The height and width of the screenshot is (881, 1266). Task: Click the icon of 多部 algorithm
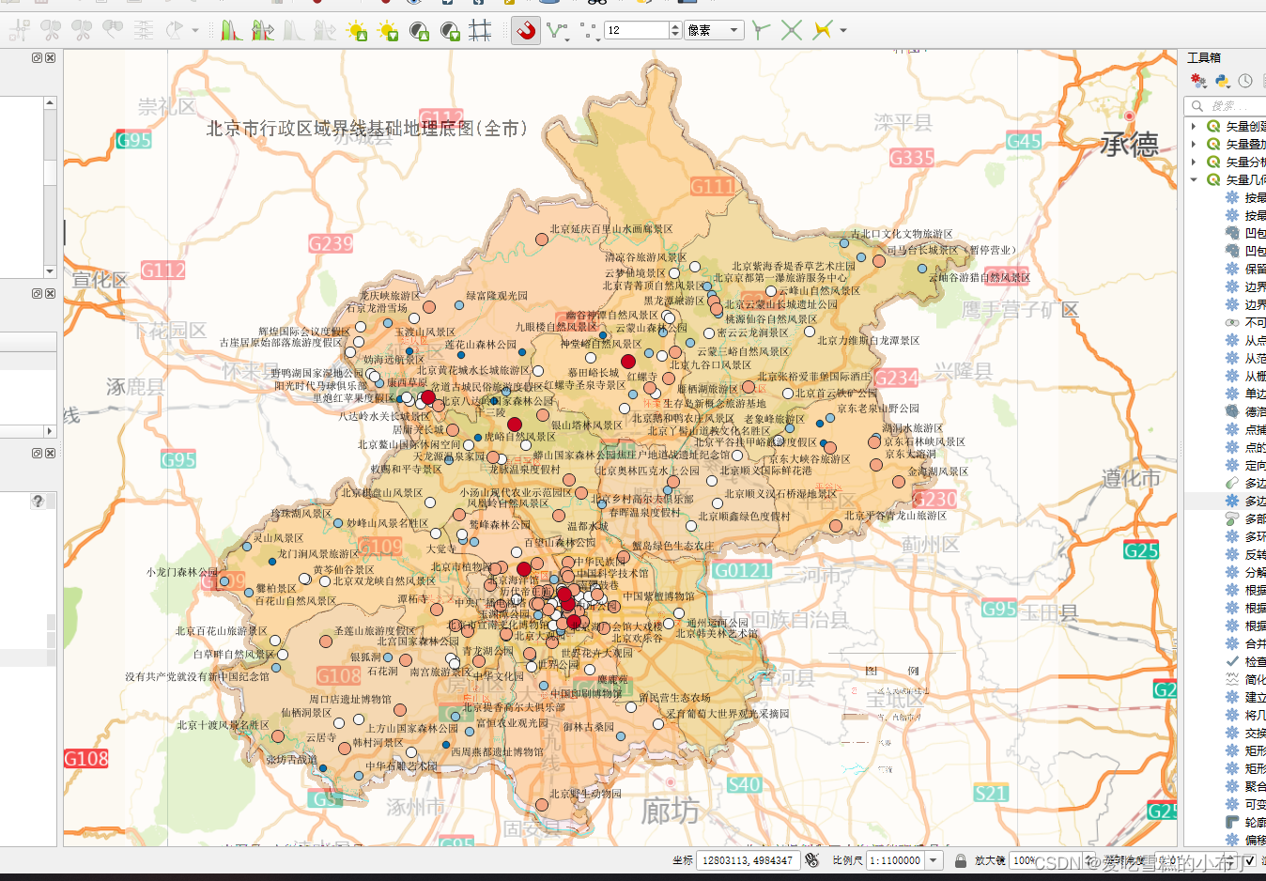click(x=1232, y=518)
